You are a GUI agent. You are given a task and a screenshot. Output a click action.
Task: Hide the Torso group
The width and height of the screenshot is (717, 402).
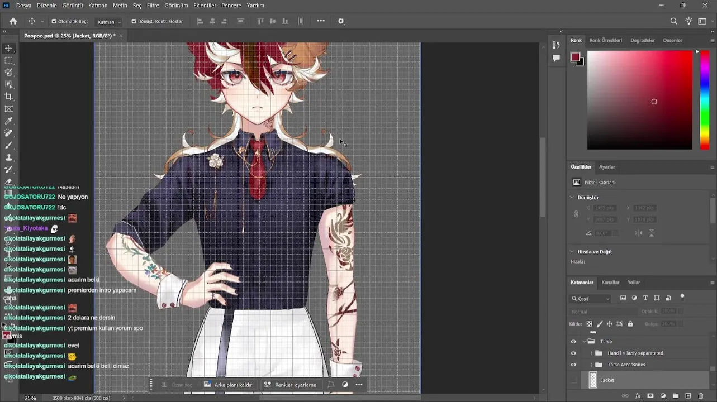point(573,342)
